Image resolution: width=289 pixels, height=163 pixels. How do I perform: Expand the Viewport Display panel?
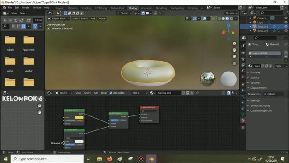260,105
